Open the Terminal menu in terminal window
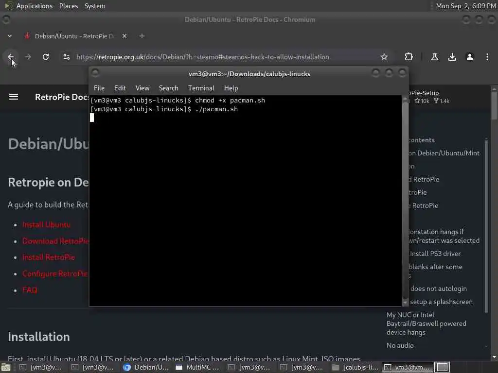 coord(201,88)
